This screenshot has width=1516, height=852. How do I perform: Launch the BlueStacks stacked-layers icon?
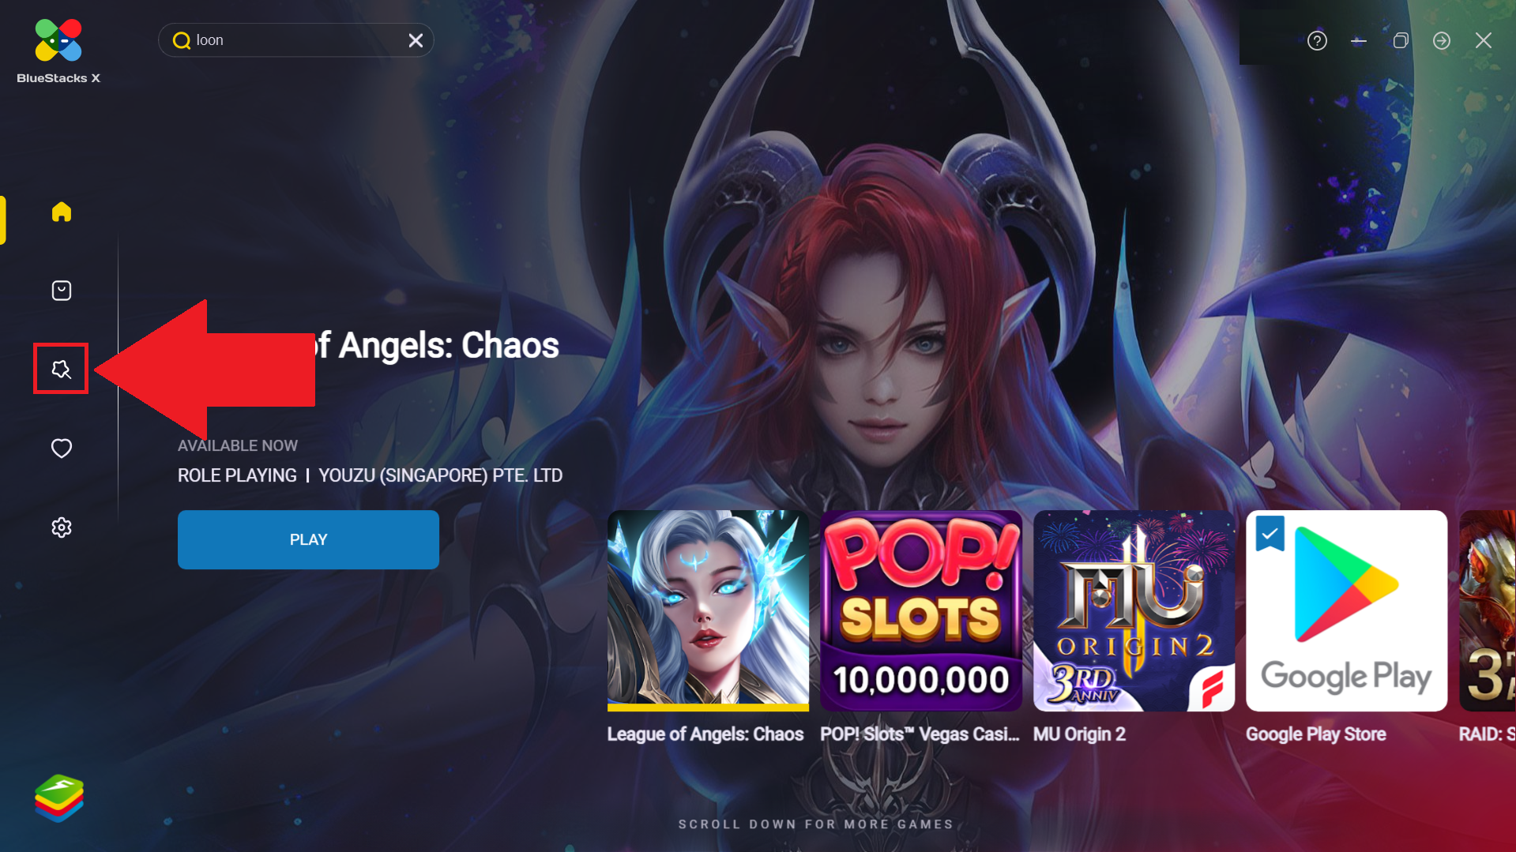point(59,798)
